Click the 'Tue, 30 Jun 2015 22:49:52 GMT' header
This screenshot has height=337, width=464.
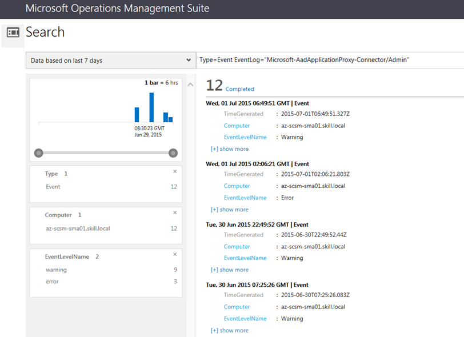[x=247, y=224]
